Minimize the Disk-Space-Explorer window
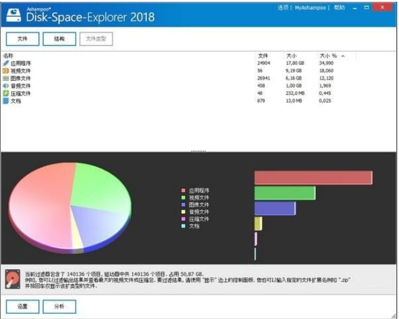The height and width of the screenshot is (319, 399). (355, 8)
